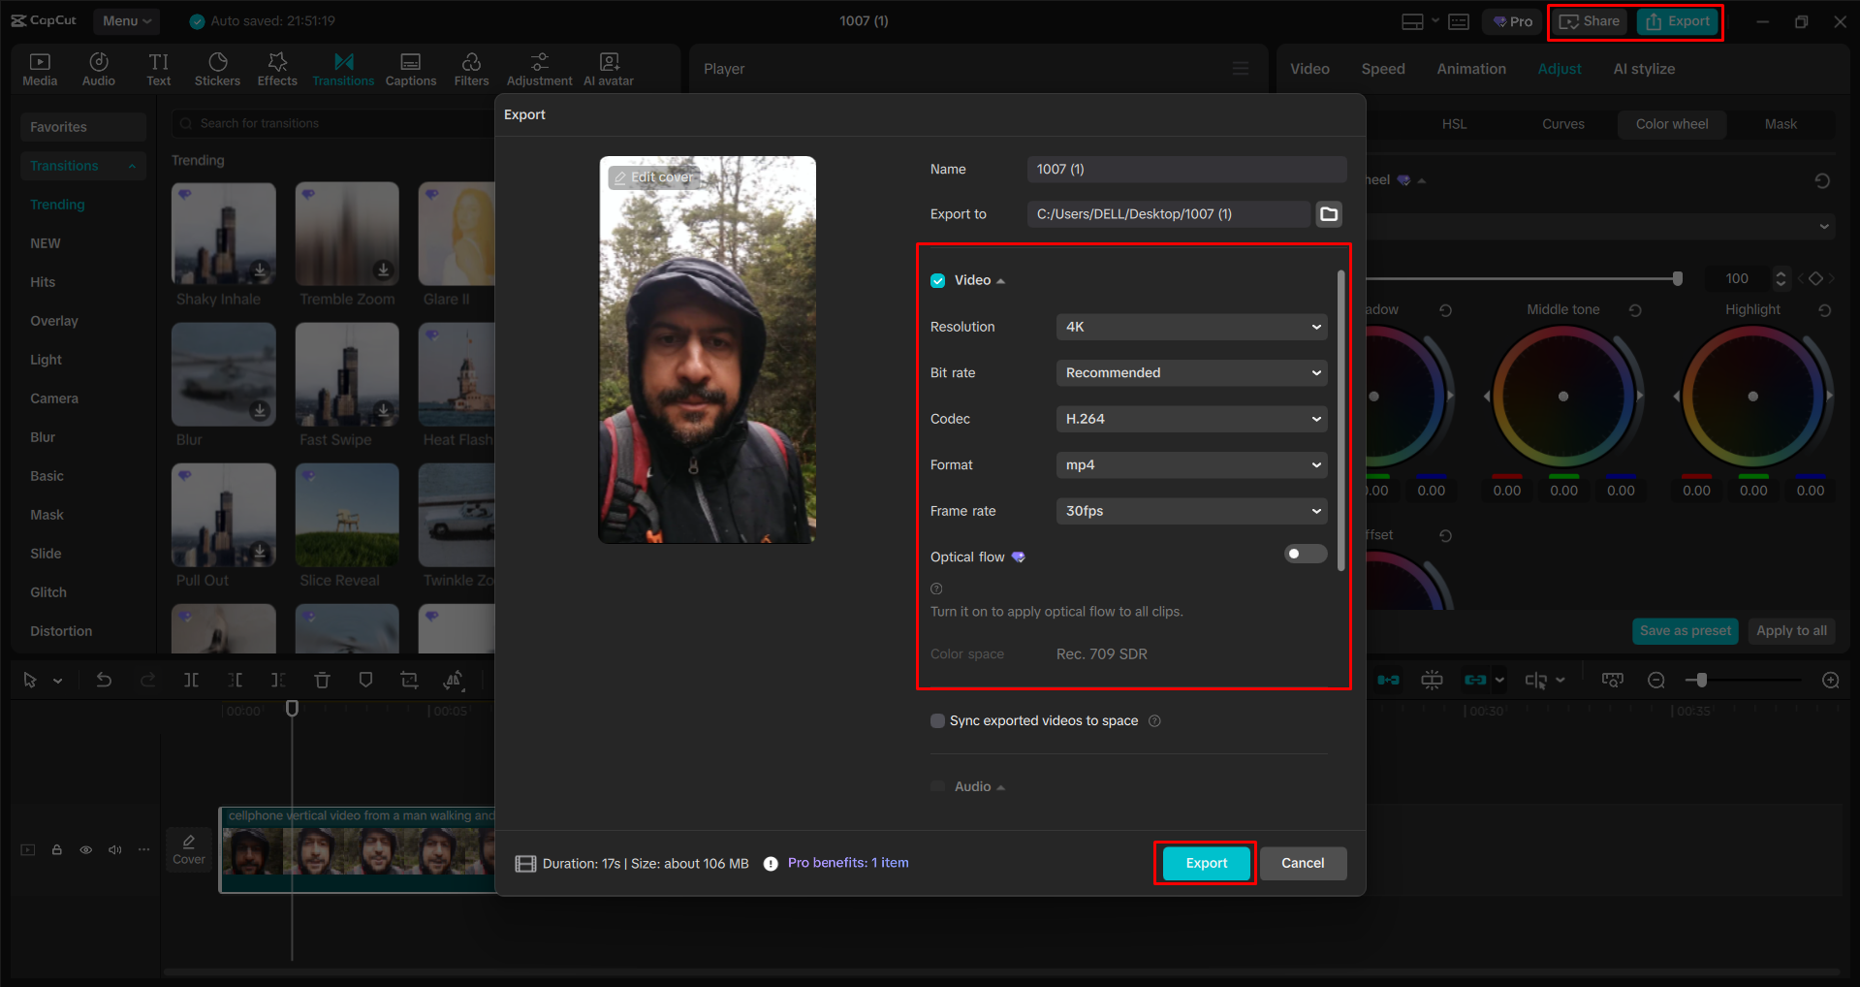Open the Frame rate dropdown showing 30fps
This screenshot has width=1860, height=987.
point(1190,511)
